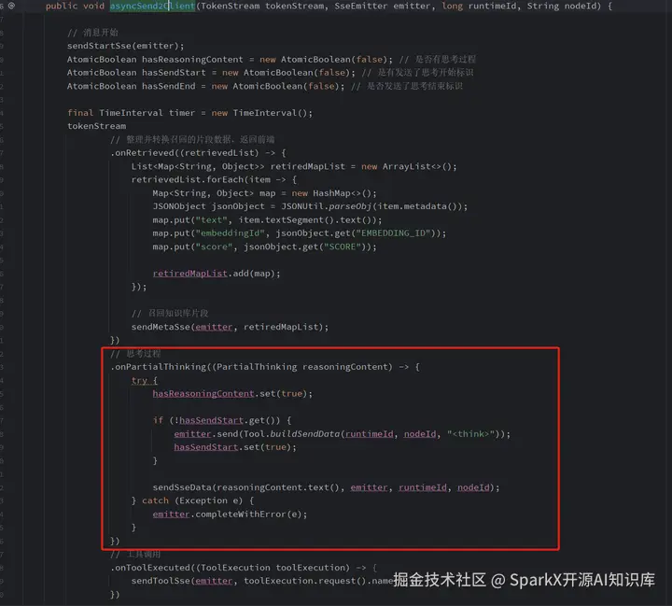Click the .onPartialThinking callback method
The image size is (672, 606).
159,367
